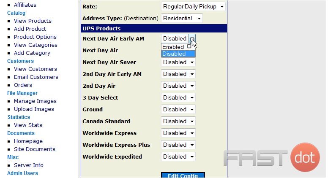Click Add Category link

(32, 53)
